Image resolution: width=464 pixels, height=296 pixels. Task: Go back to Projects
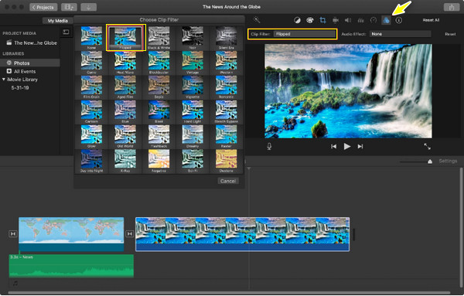[x=43, y=7]
